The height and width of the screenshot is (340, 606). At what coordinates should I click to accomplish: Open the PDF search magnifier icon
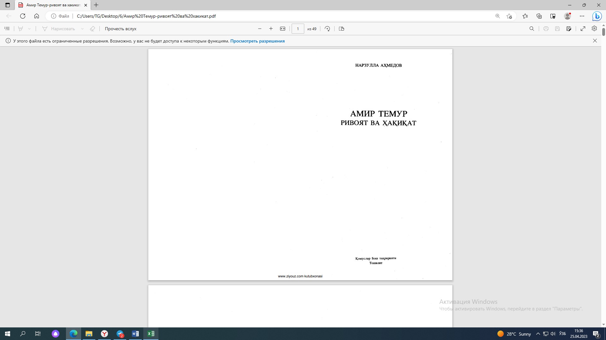(x=532, y=29)
